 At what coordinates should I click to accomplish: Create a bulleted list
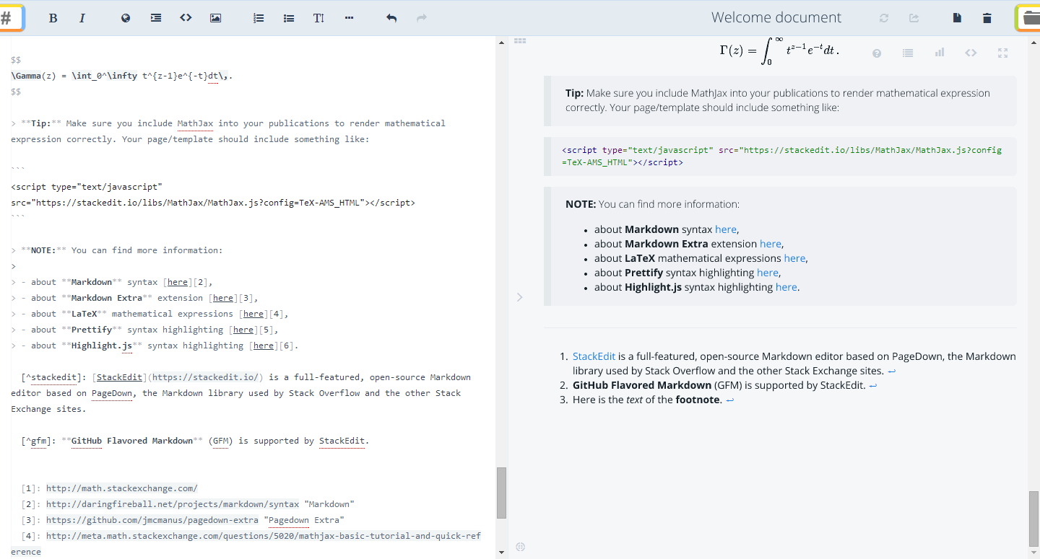(289, 18)
